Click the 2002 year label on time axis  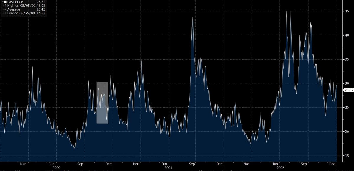[x=281, y=167]
